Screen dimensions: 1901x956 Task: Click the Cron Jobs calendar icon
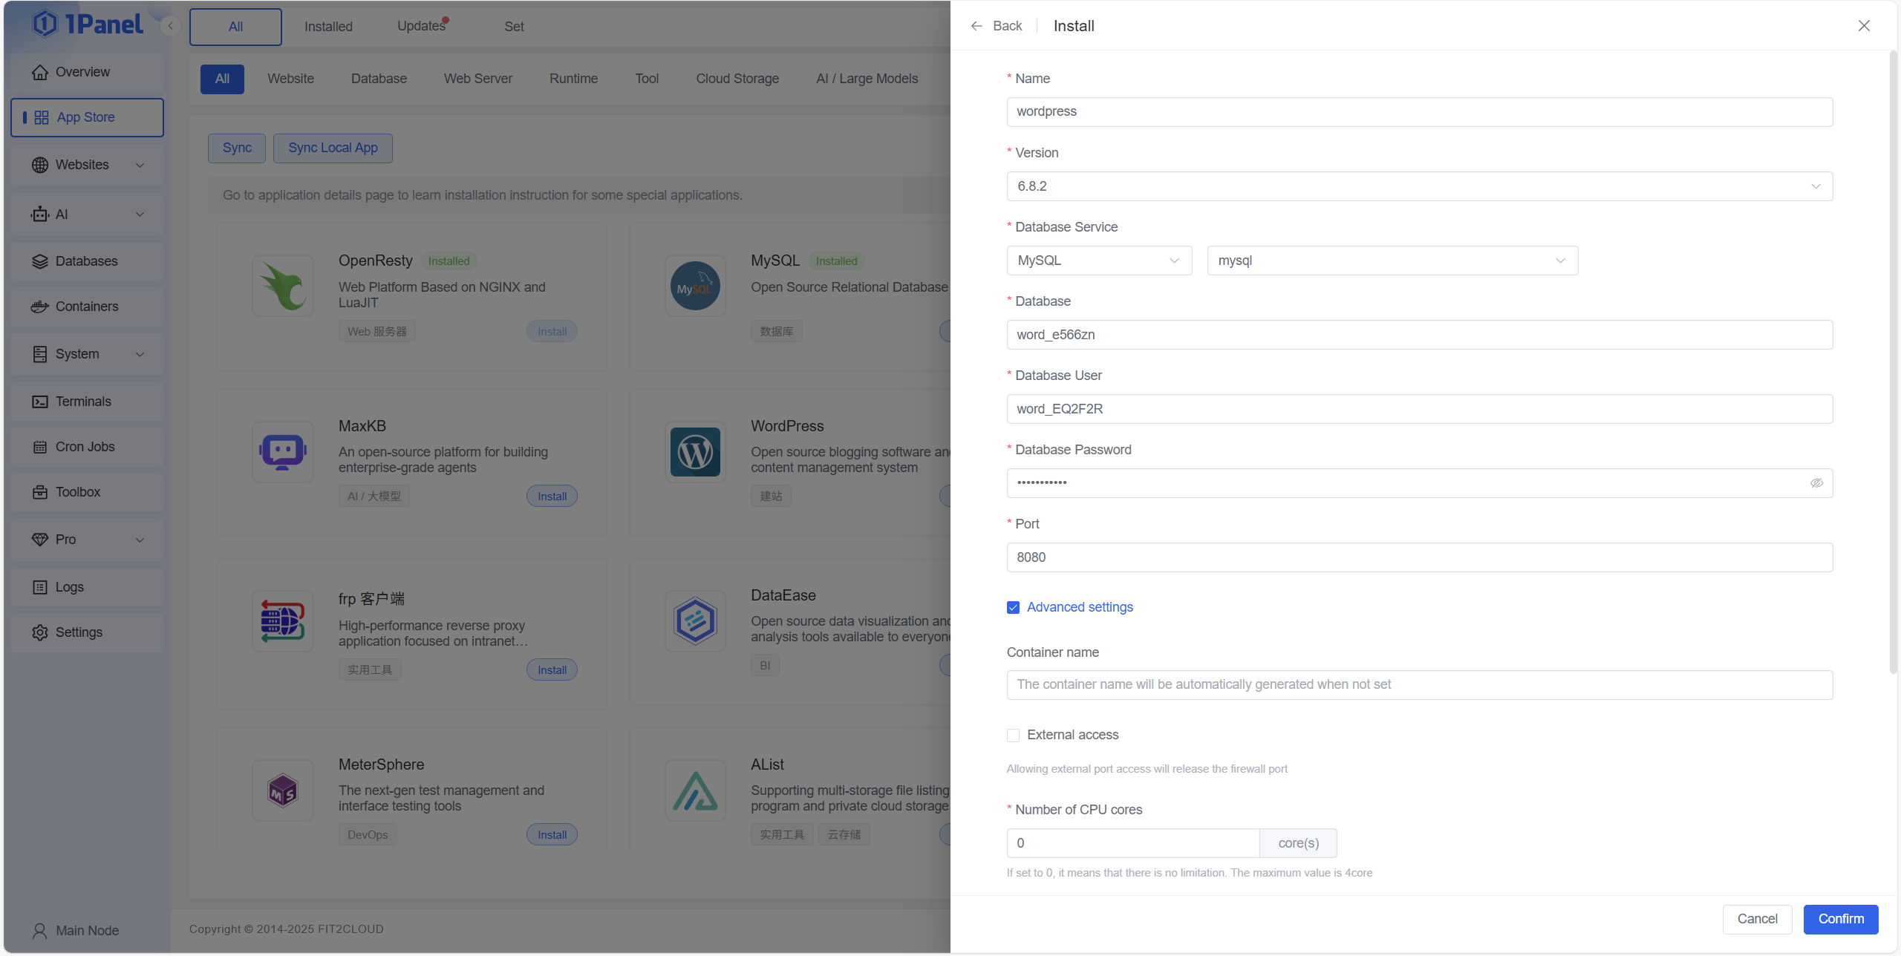click(x=40, y=447)
